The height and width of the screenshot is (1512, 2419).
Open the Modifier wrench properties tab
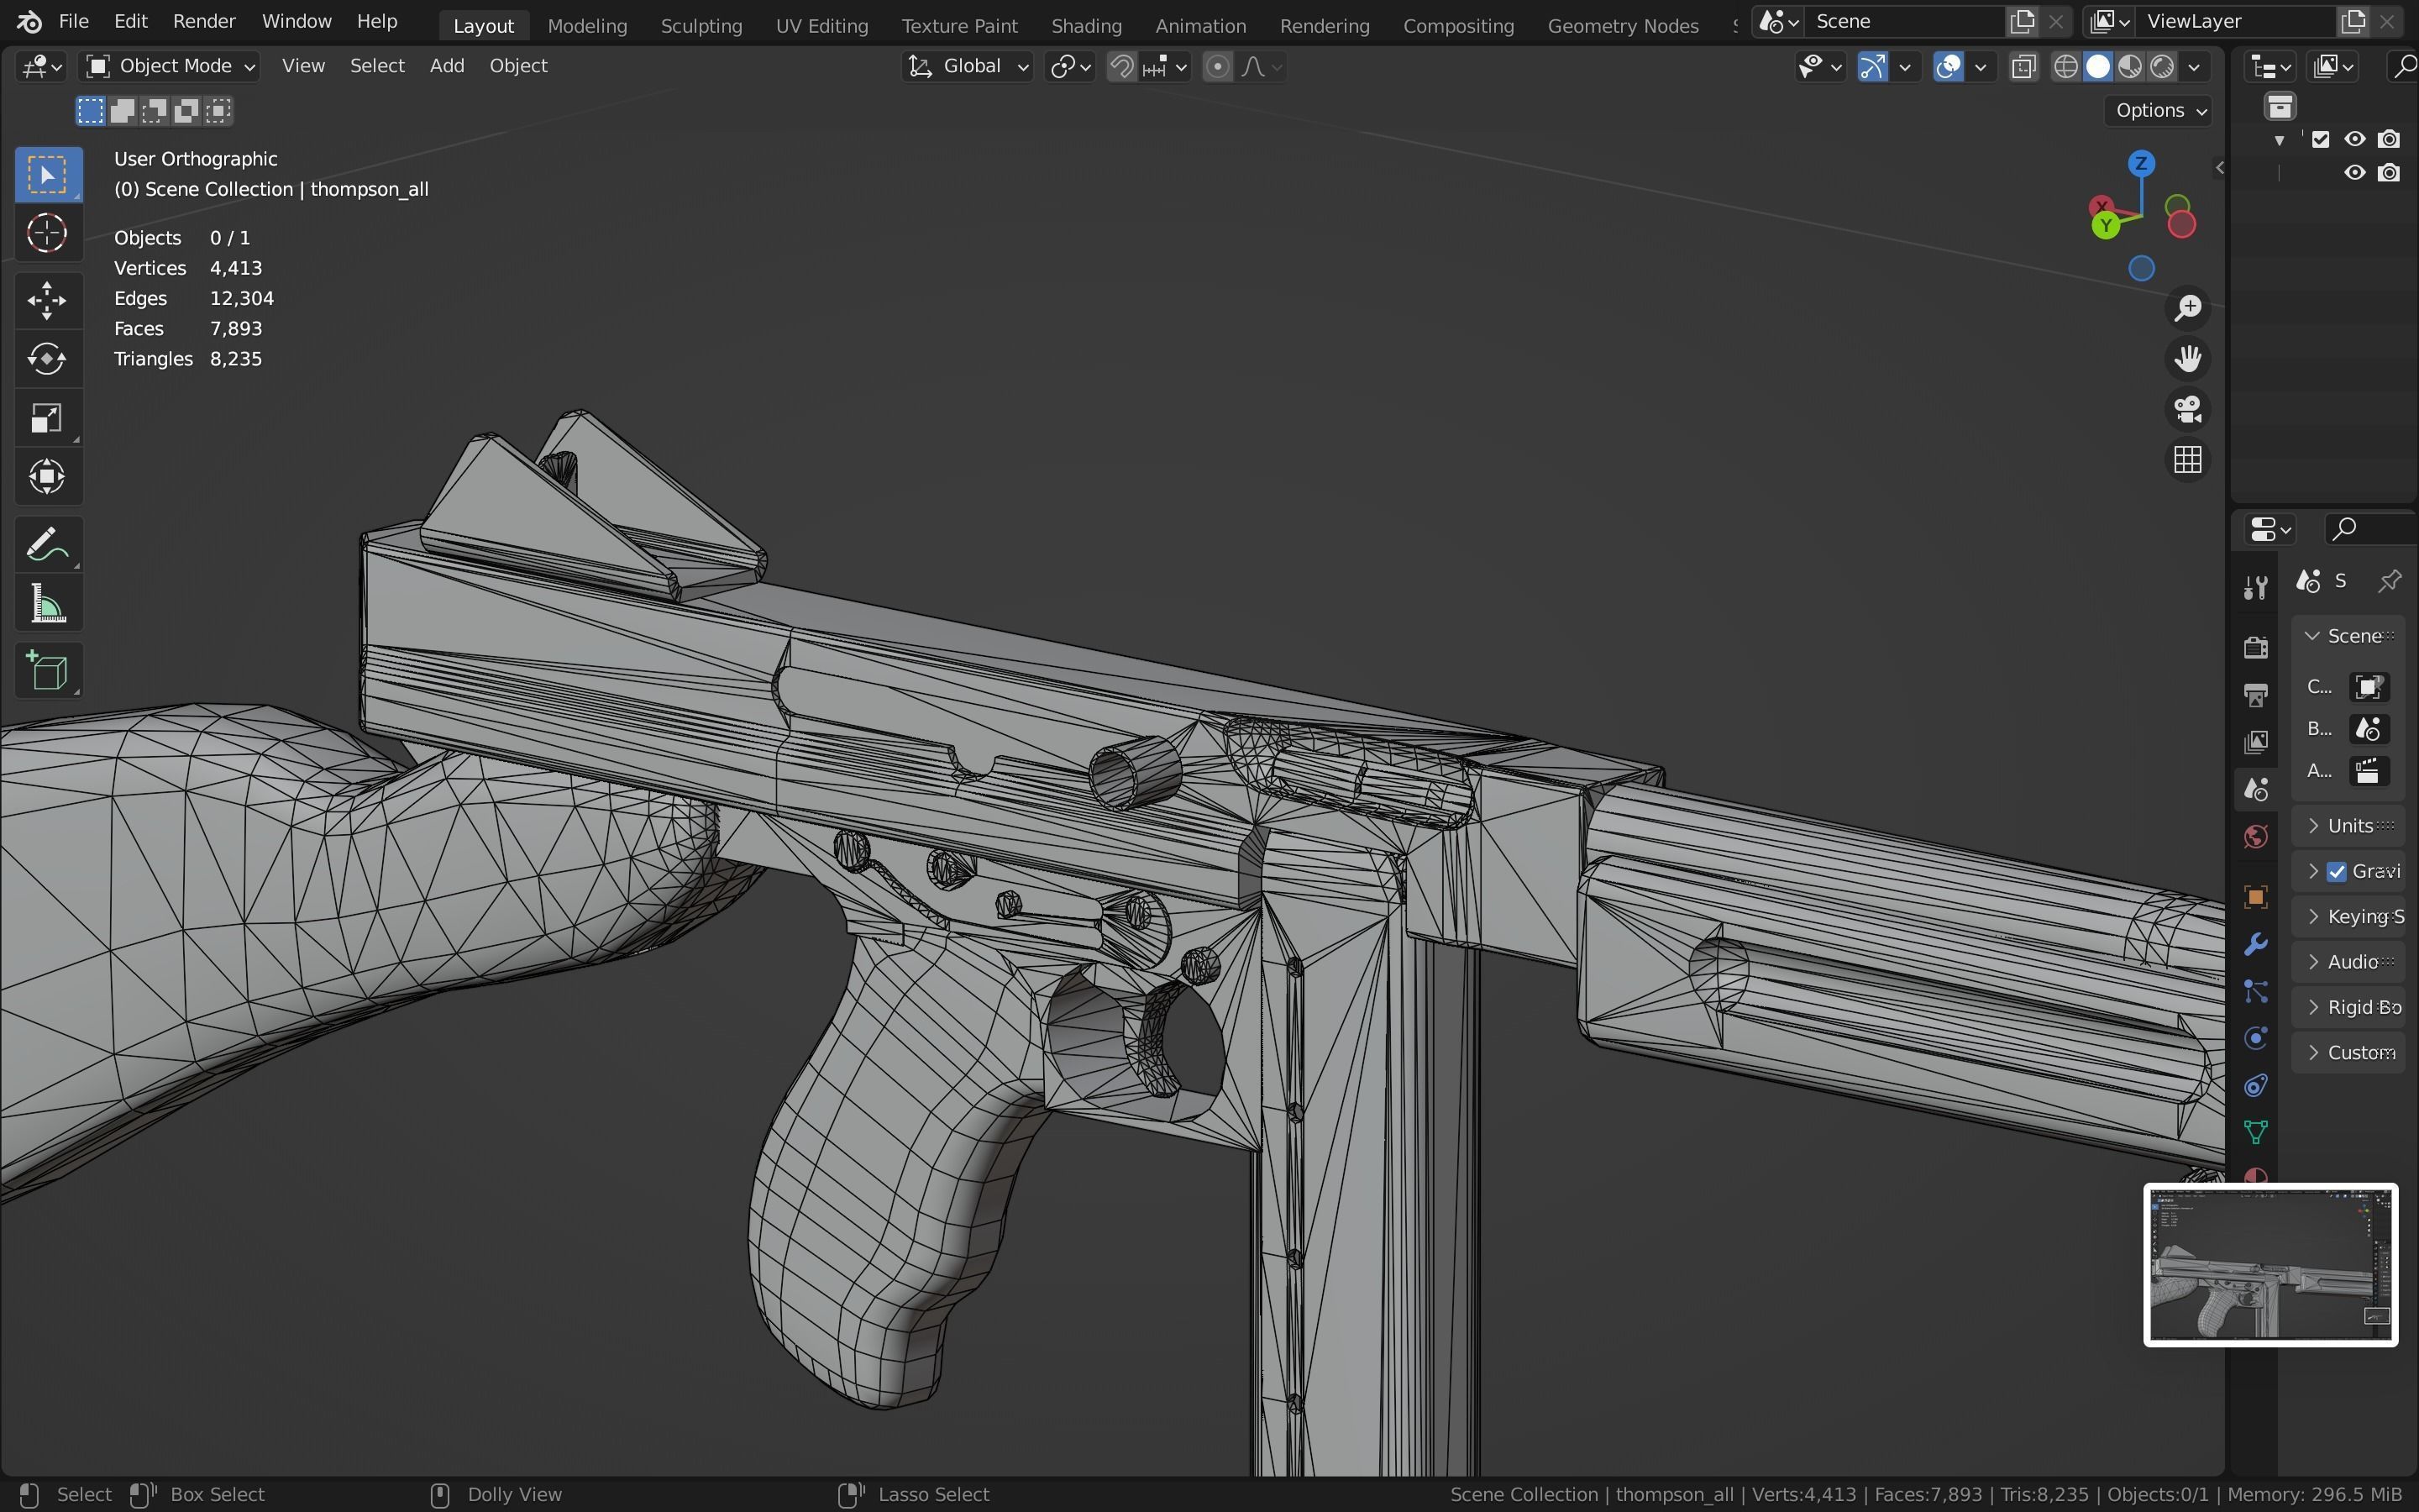pyautogui.click(x=2255, y=944)
